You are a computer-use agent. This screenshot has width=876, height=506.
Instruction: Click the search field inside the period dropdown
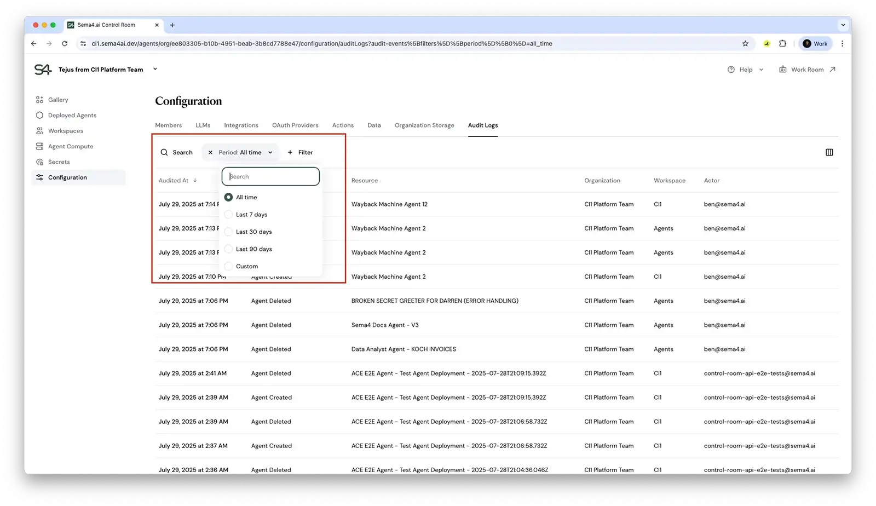(270, 176)
